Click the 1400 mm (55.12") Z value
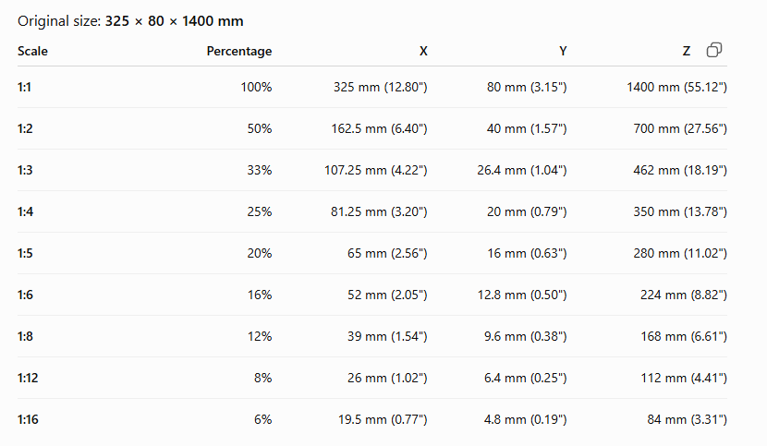 pos(677,87)
